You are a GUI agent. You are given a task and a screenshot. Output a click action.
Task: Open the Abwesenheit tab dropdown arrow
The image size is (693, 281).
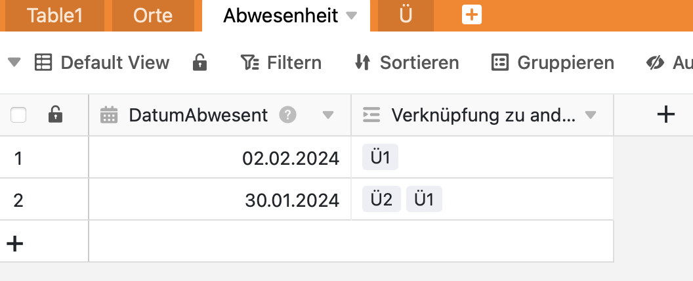point(351,16)
